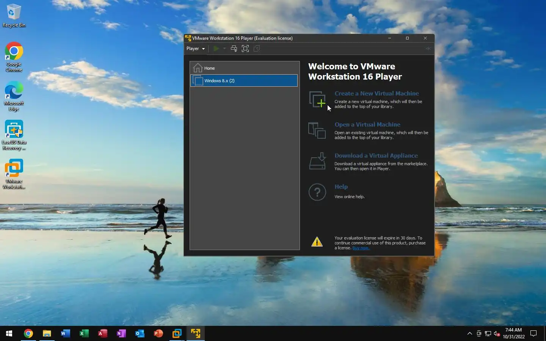Click the muted volume tray icon

(x=497, y=333)
